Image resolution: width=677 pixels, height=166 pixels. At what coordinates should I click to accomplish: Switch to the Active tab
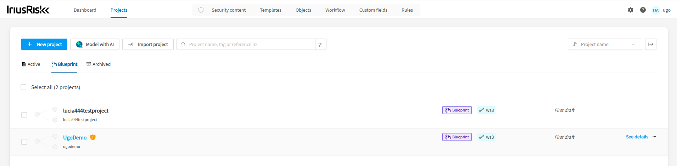(x=31, y=64)
